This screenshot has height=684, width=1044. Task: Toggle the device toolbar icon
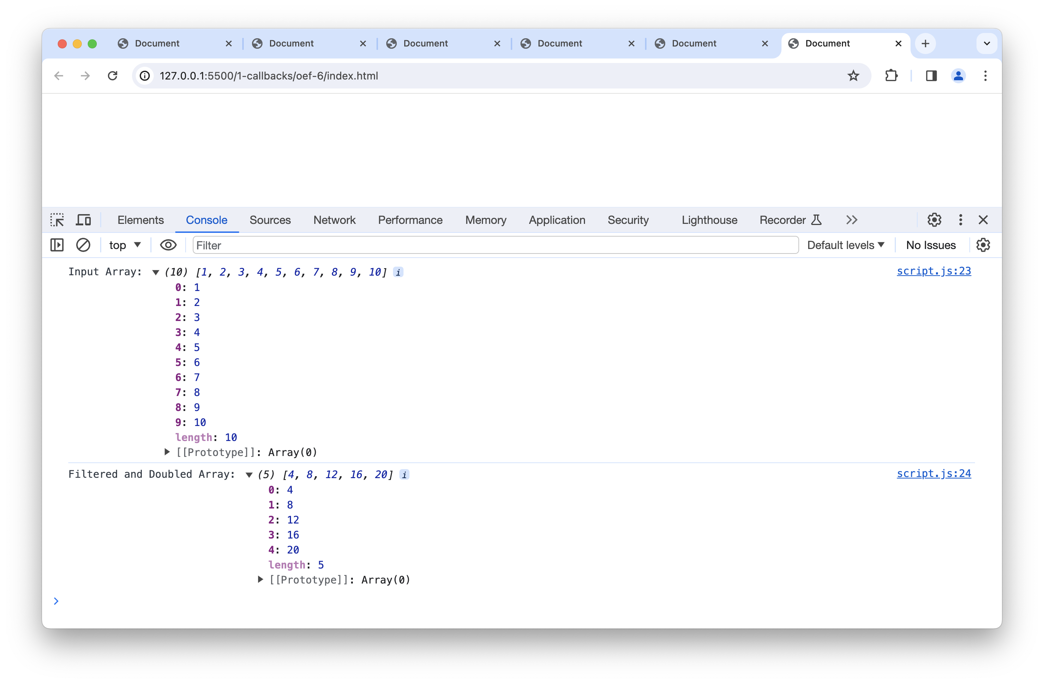coord(83,220)
